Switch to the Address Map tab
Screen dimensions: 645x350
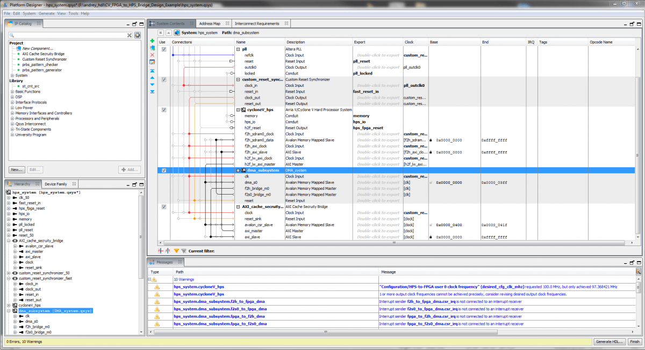[210, 24]
